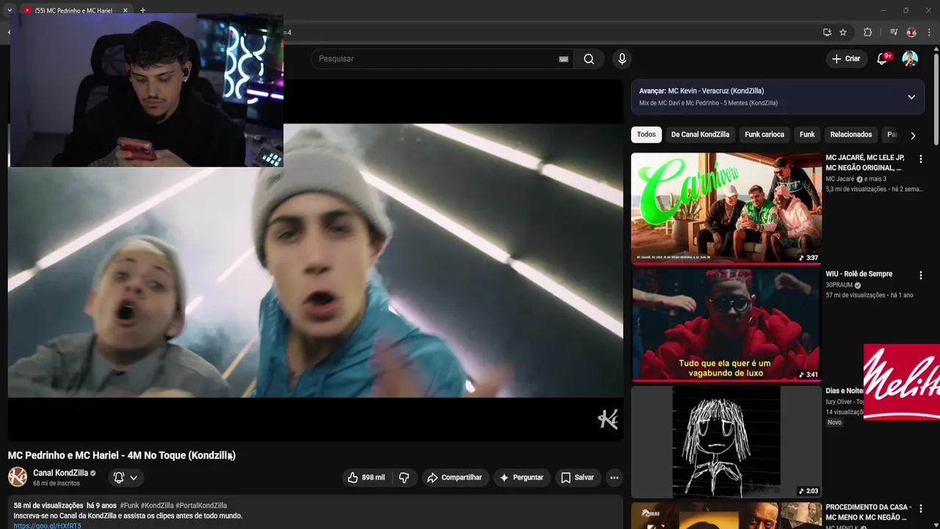940x529 pixels.
Task: Select the Funk filter chip
Action: point(807,134)
